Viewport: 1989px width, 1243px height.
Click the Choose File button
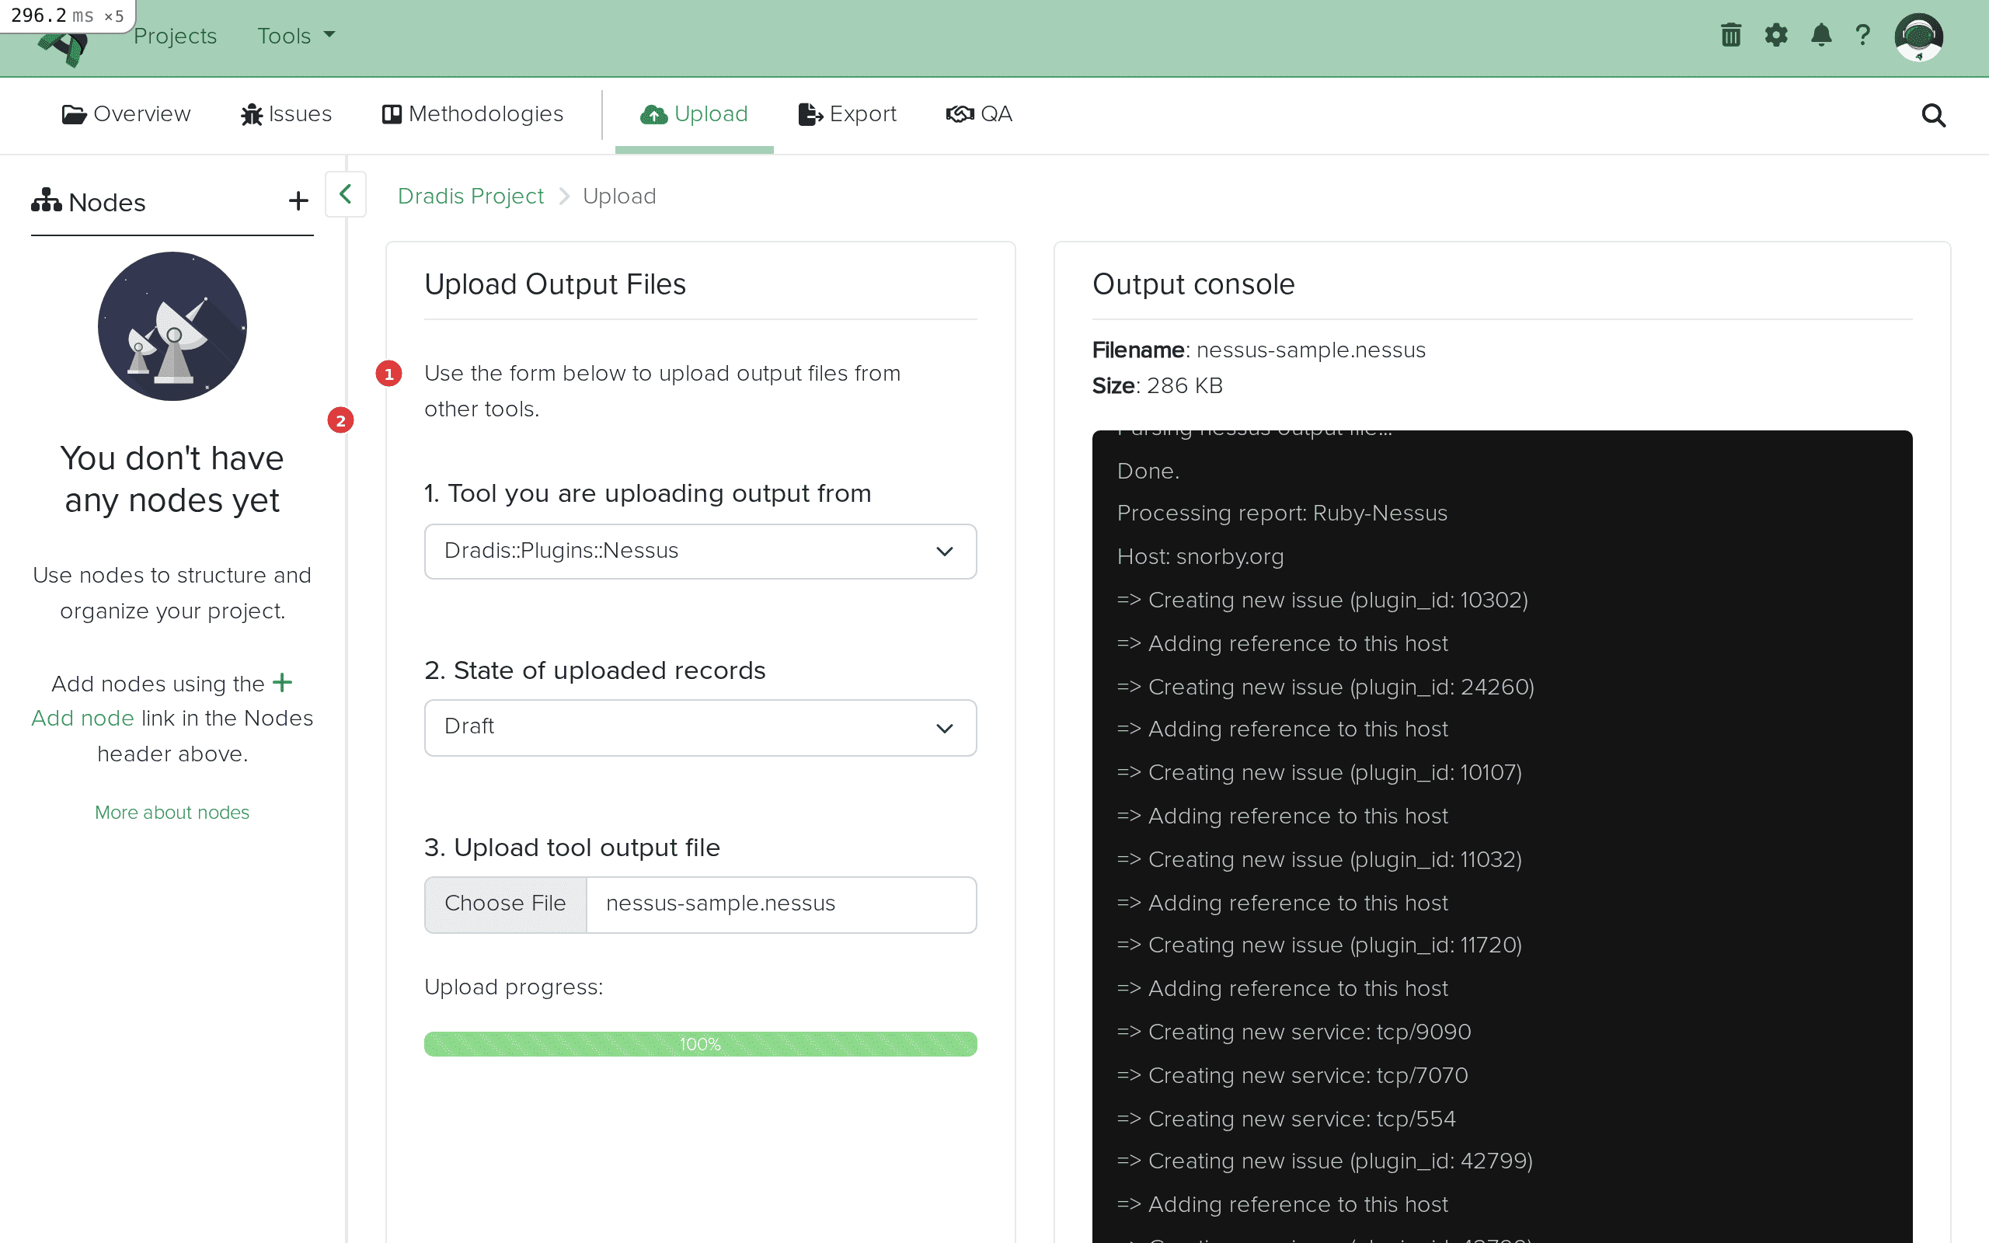pos(506,904)
